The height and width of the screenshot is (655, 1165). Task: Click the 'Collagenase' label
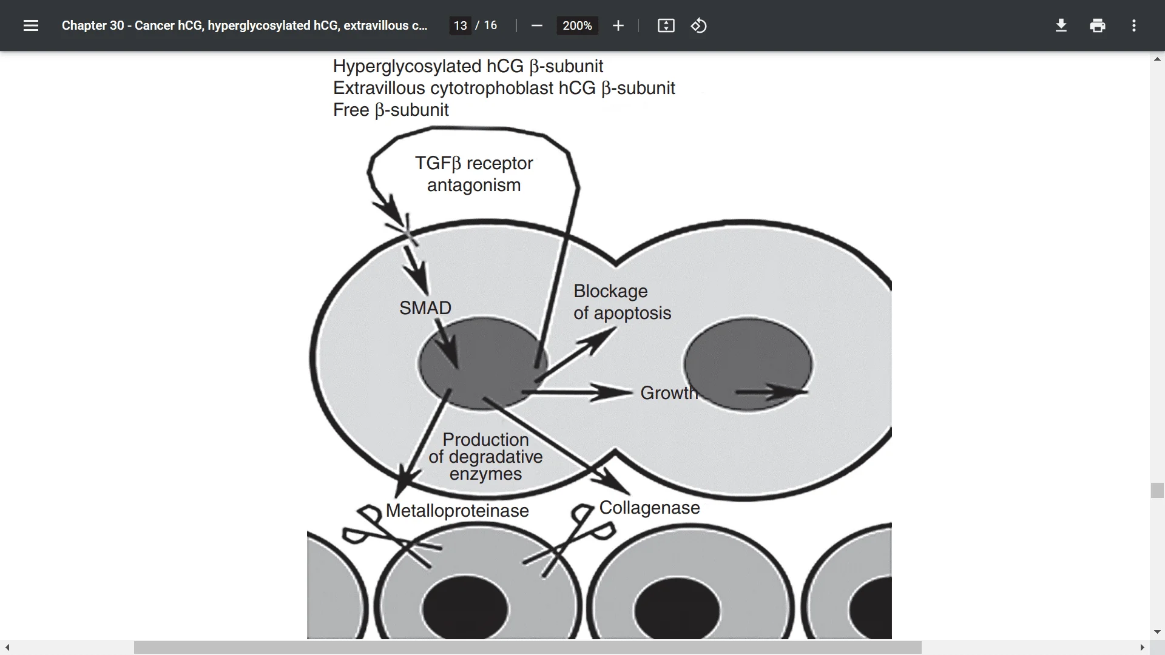(650, 508)
